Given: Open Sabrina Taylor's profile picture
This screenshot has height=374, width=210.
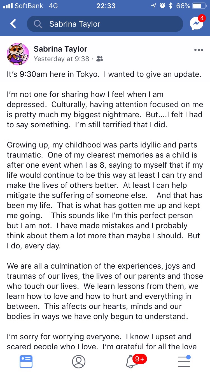Looking at the screenshot, I should 18,54.
